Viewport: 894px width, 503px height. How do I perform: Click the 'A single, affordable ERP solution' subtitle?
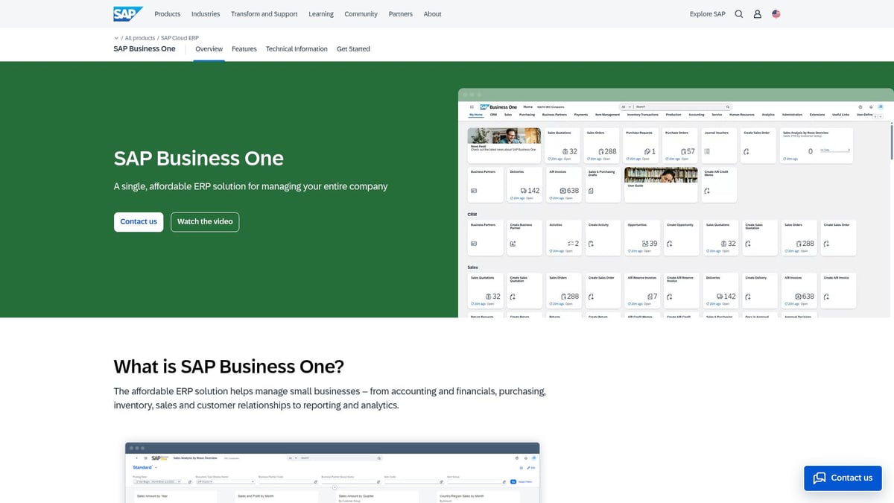[x=250, y=186]
